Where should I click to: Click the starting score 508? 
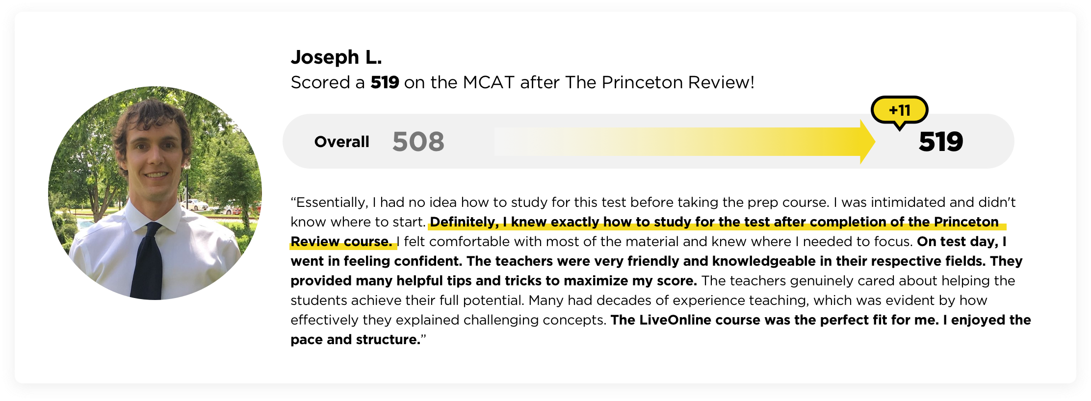coord(418,142)
